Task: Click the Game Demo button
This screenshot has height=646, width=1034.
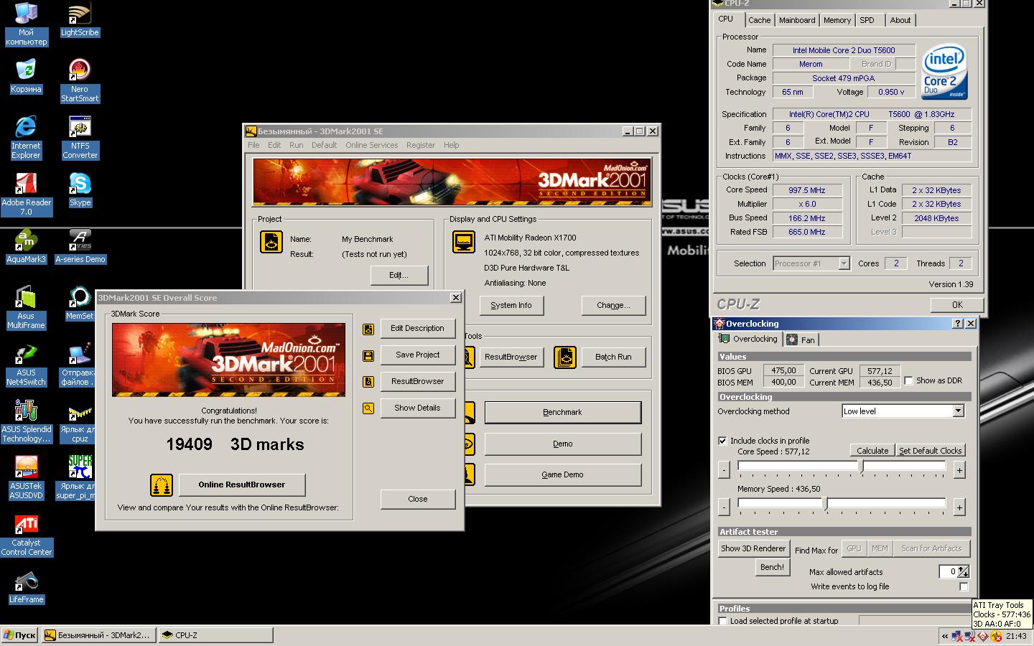Action: click(x=562, y=475)
